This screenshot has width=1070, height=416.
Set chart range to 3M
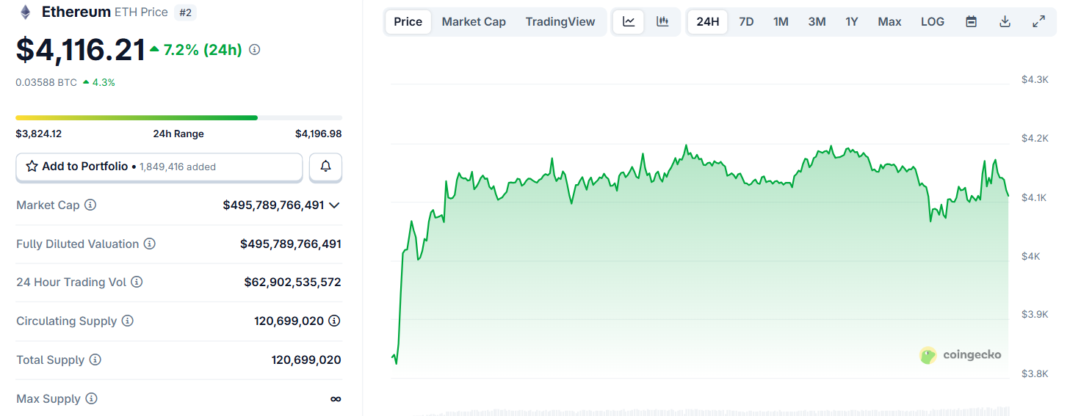coord(817,22)
